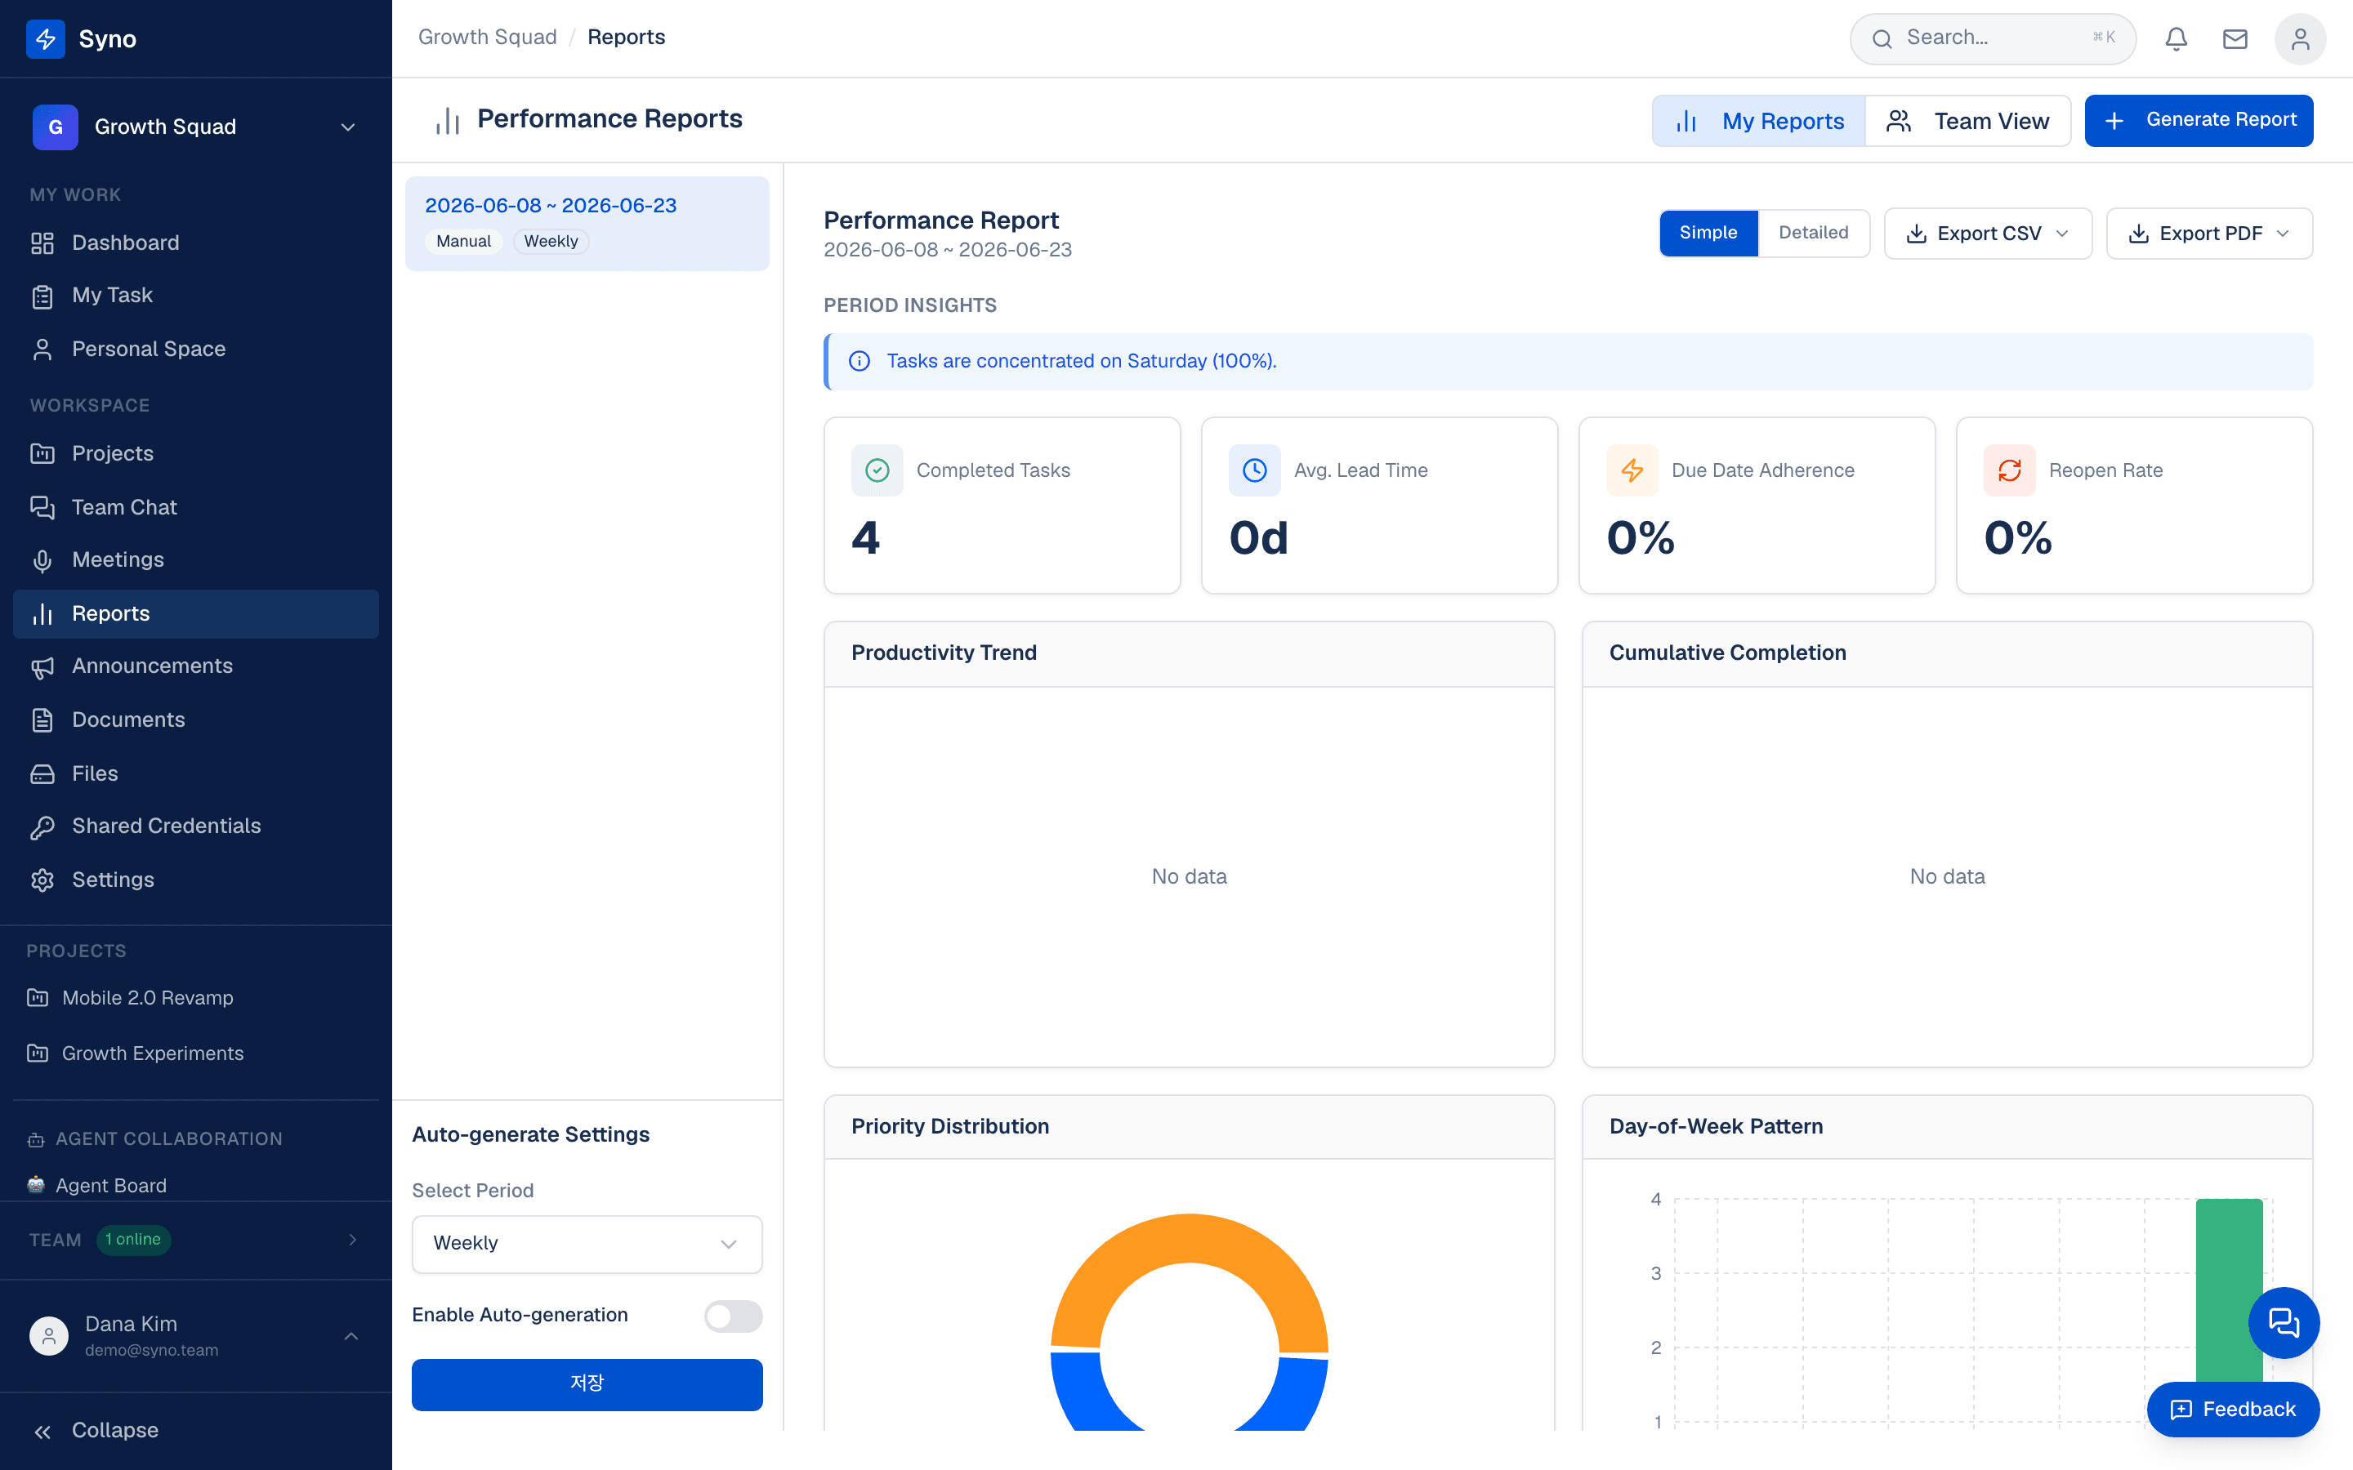Image resolution: width=2353 pixels, height=1470 pixels.
Task: Click the floating chat bubble icon
Action: tap(2284, 1322)
